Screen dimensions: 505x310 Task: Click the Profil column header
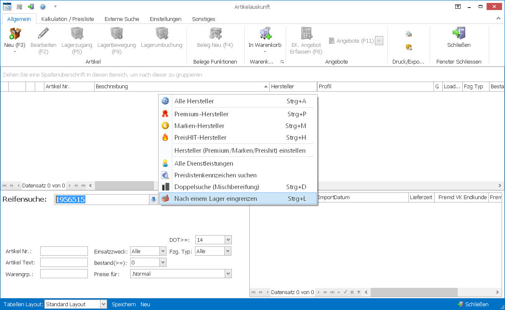tap(375, 87)
